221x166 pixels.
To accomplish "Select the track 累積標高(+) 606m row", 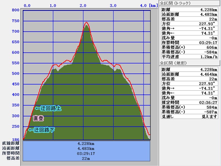I will pos(189,47).
